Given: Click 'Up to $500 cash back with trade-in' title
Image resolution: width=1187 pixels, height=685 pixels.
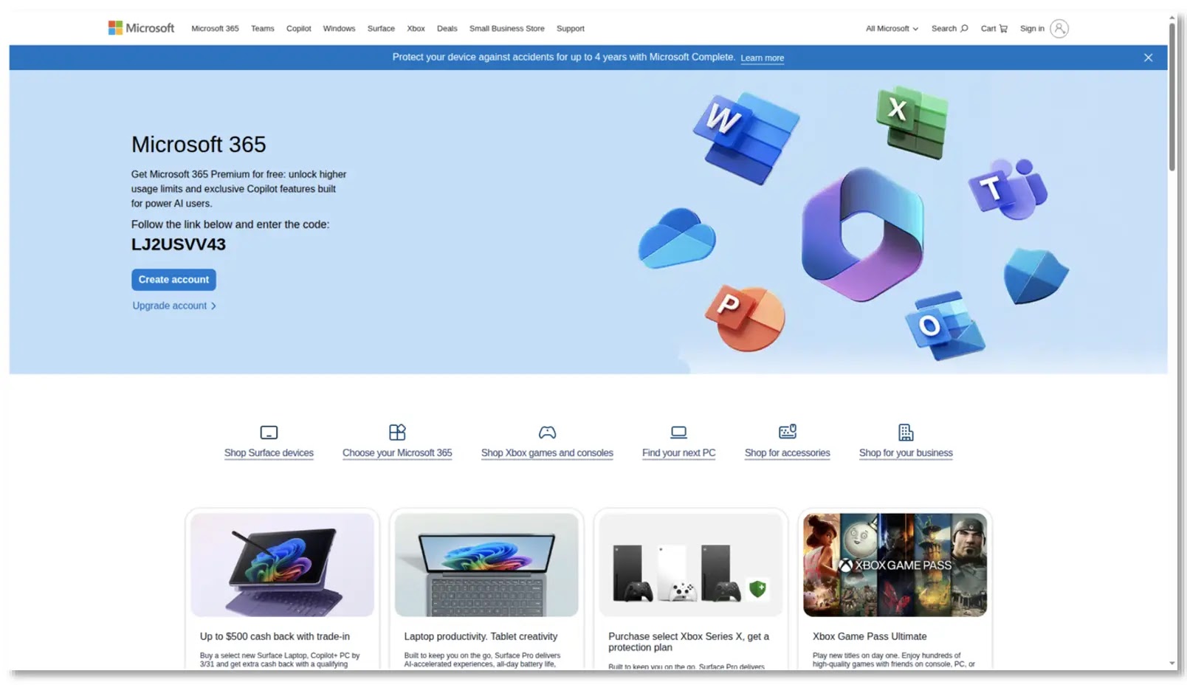Looking at the screenshot, I should click(275, 636).
